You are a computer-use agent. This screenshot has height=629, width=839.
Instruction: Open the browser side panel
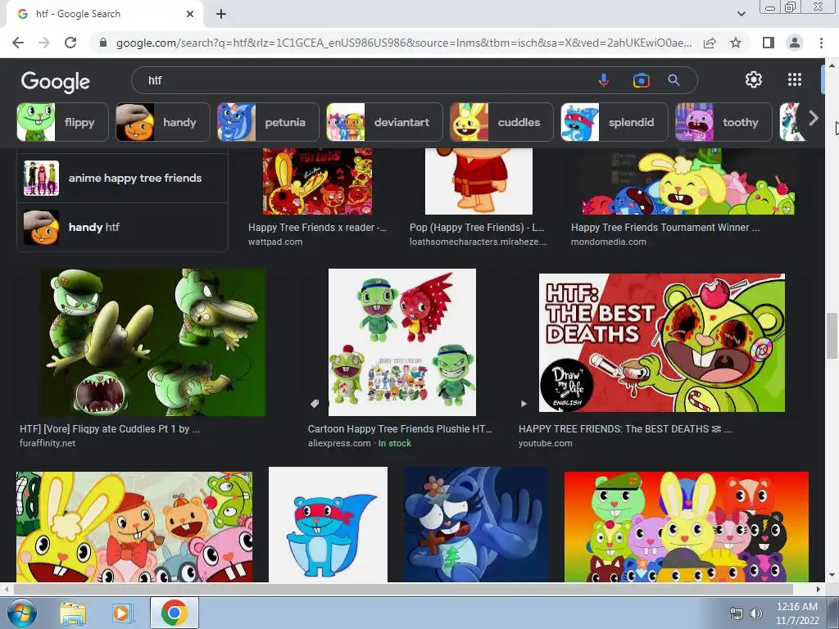(769, 43)
